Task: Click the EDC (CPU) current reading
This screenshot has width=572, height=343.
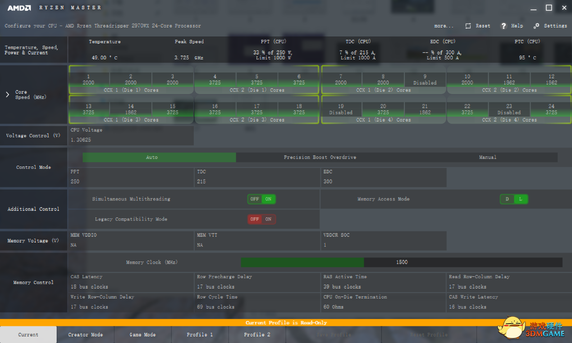Action: click(x=442, y=55)
